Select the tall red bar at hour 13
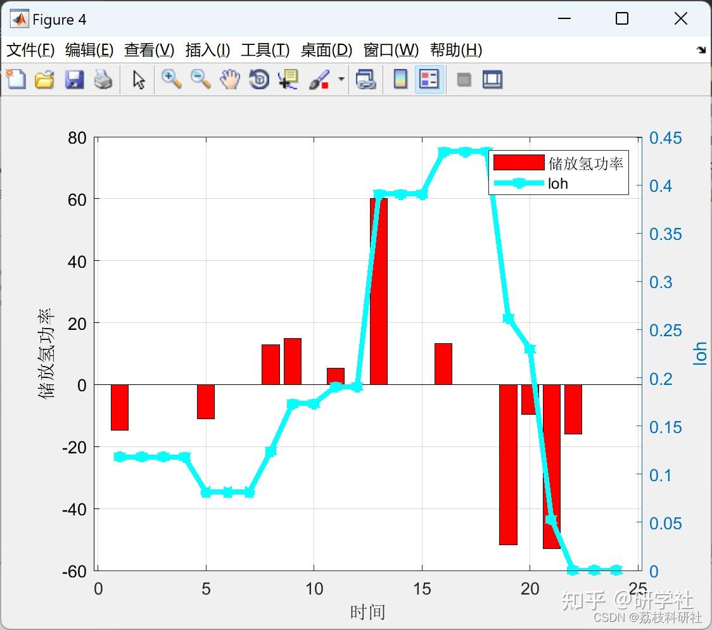The width and height of the screenshot is (712, 630). tap(379, 291)
